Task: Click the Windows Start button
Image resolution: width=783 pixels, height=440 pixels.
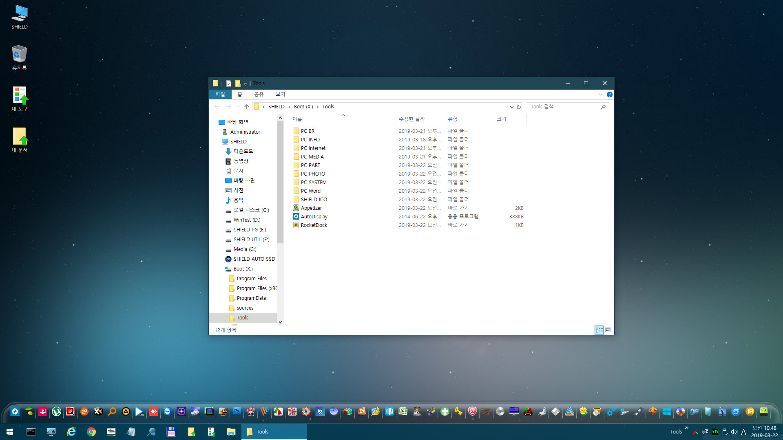Action: [10, 432]
